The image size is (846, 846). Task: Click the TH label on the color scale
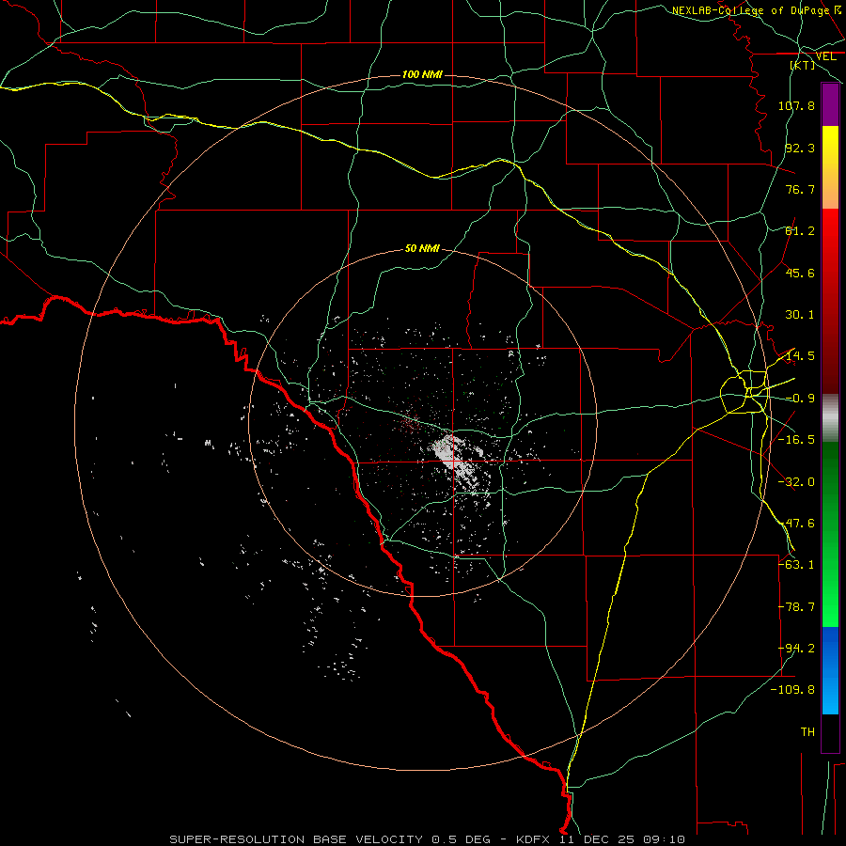pyautogui.click(x=807, y=732)
